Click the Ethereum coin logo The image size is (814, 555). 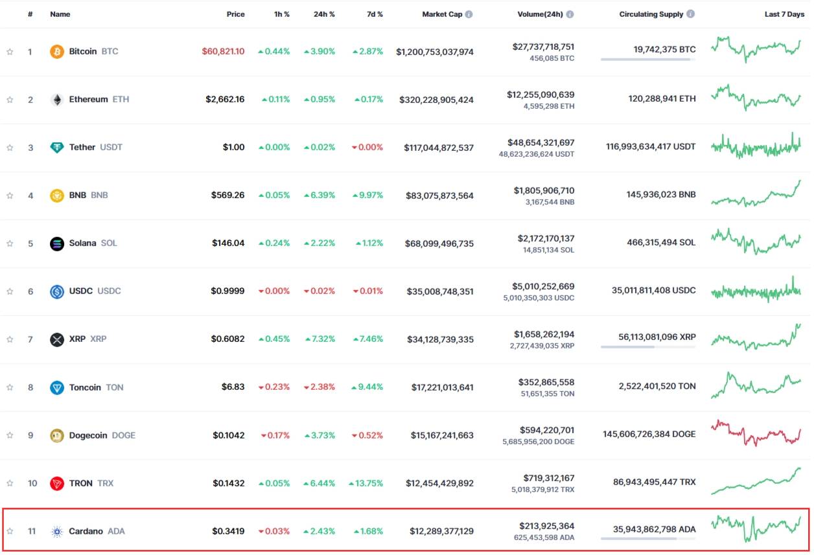pyautogui.click(x=57, y=99)
